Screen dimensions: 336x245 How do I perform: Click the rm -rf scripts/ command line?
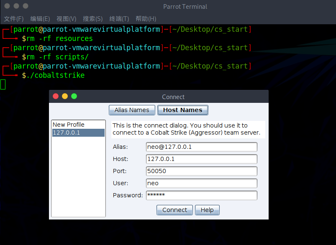[x=57, y=57]
